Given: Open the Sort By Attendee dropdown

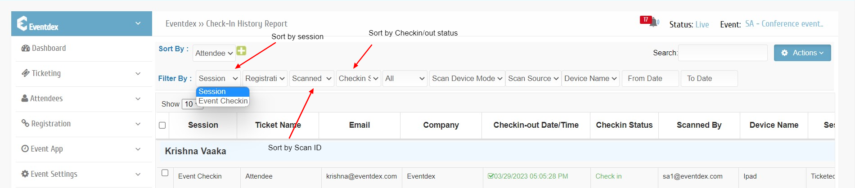Looking at the screenshot, I should 214,53.
